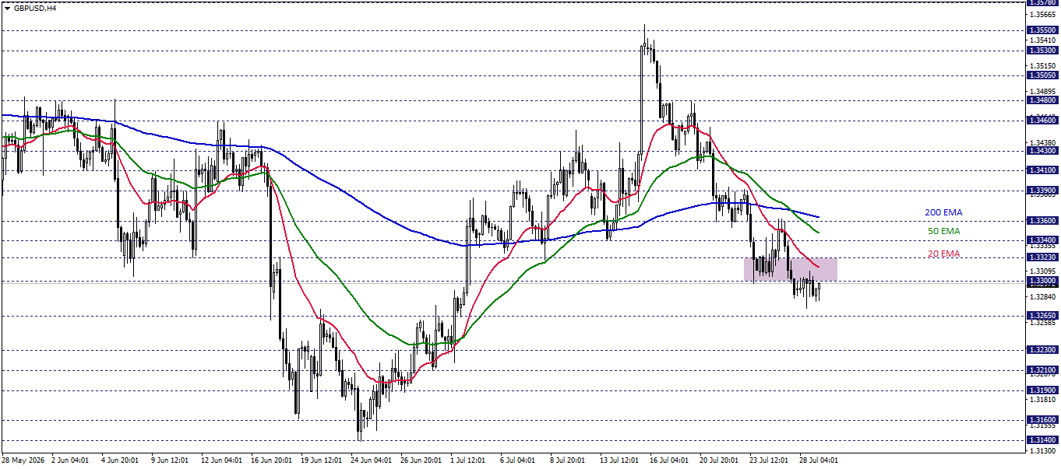Click the 1.34800 price level label
Screen dimensions: 1061x469
pyautogui.click(x=1042, y=100)
